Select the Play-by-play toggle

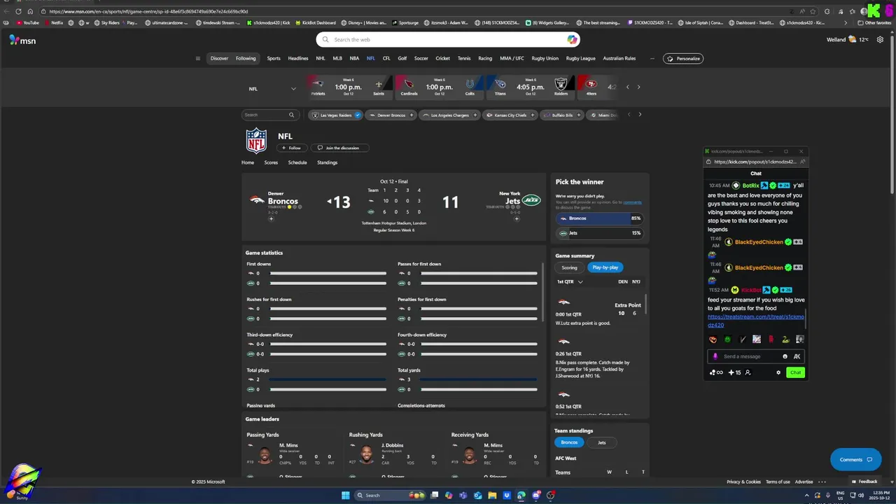605,267
